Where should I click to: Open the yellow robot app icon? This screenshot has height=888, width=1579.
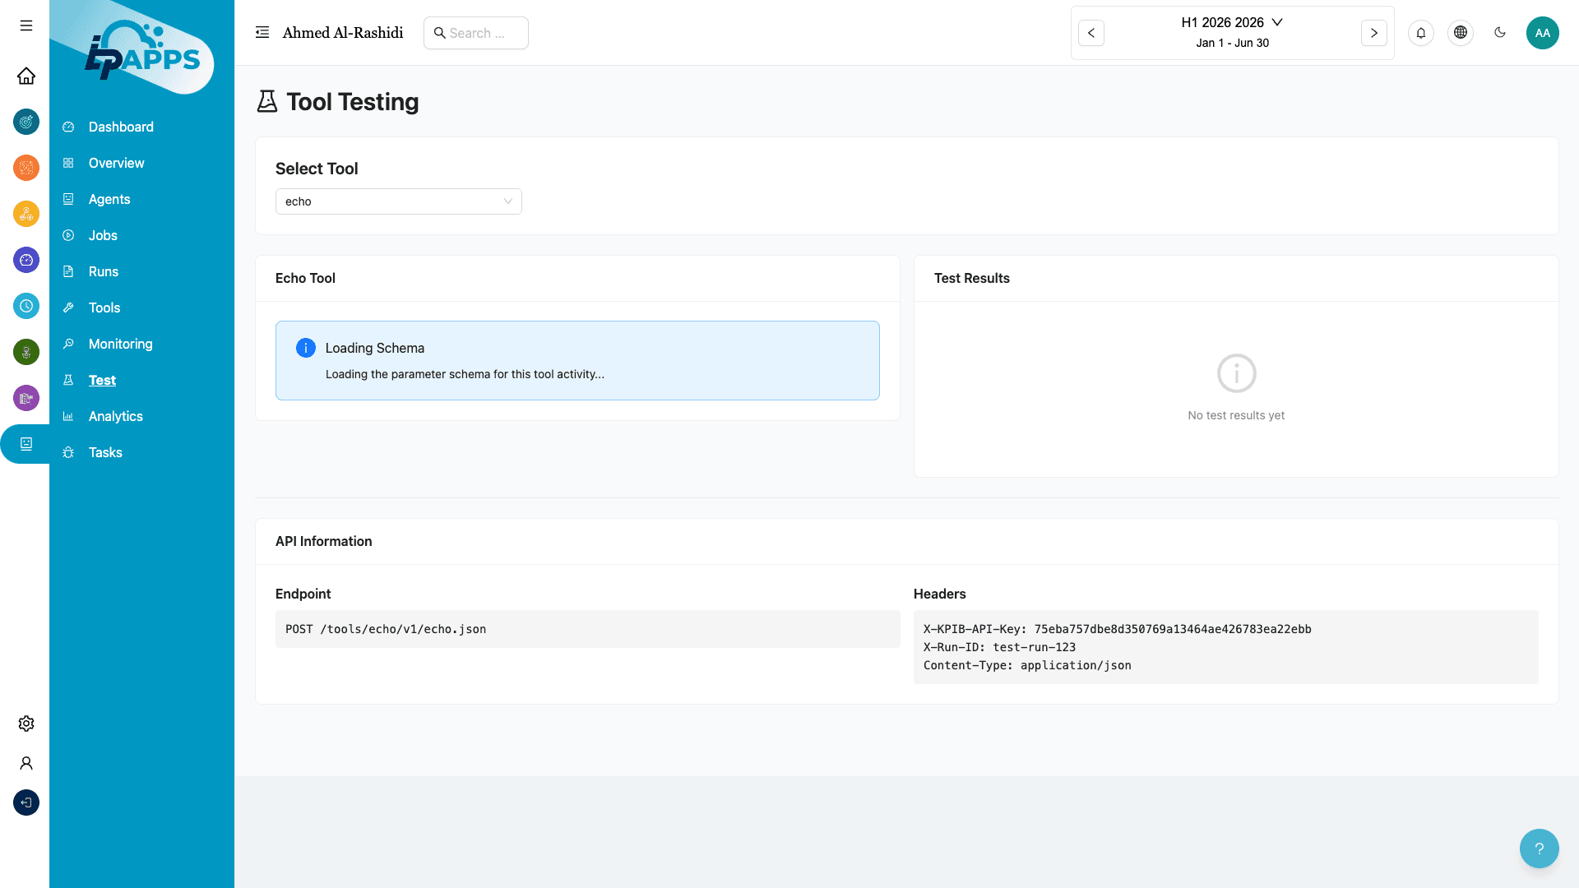(x=26, y=214)
